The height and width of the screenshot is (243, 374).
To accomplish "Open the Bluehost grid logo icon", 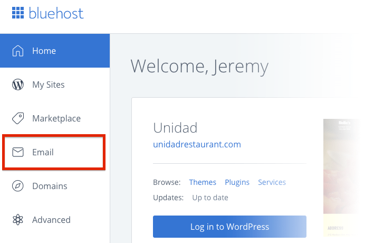I will 18,13.
